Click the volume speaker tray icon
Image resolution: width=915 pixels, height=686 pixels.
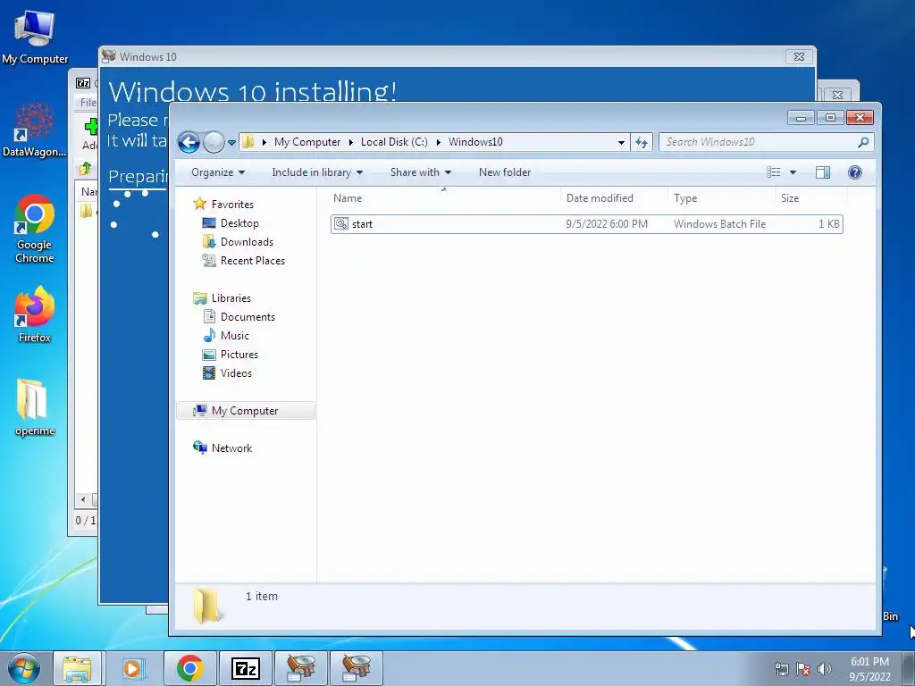[824, 669]
